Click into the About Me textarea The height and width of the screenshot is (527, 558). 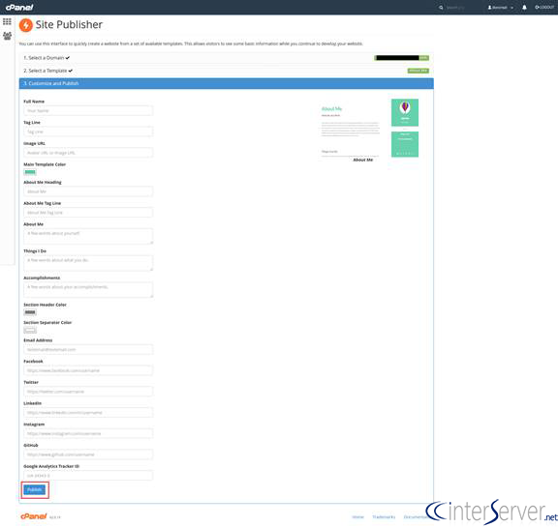[88, 236]
